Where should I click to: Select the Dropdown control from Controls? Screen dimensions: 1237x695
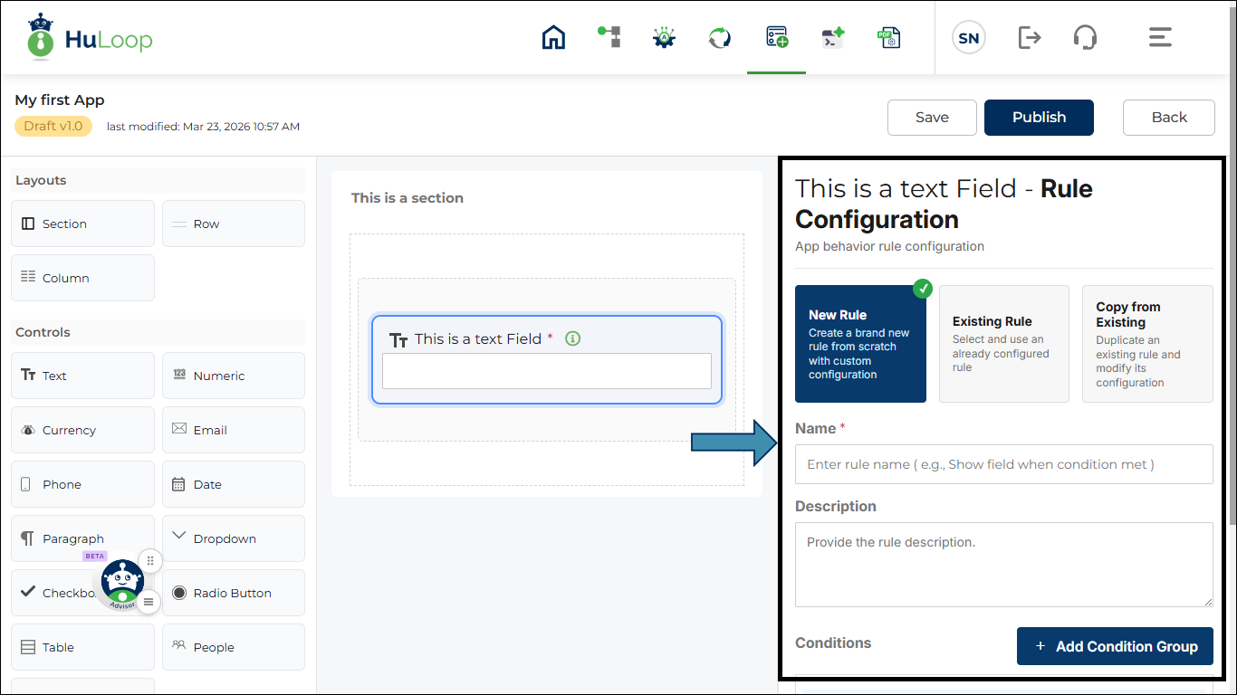coord(234,538)
